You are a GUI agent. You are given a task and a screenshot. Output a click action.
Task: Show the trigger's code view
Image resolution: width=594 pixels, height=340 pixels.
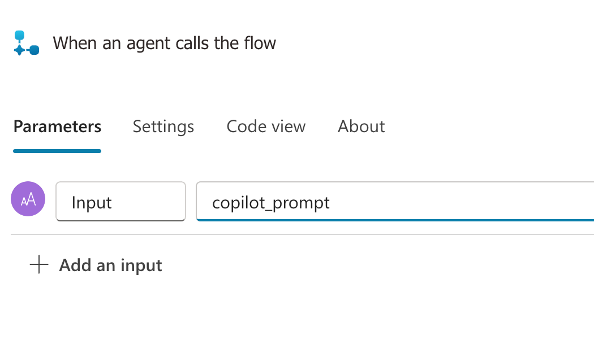click(x=266, y=127)
